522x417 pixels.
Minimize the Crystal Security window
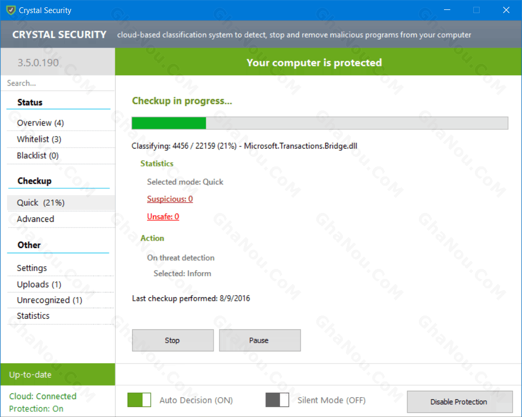tap(447, 10)
